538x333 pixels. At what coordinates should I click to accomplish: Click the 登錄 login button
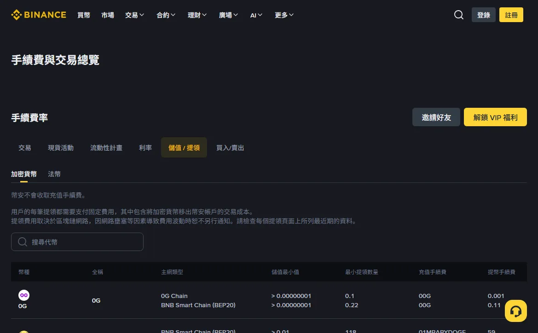coord(483,15)
